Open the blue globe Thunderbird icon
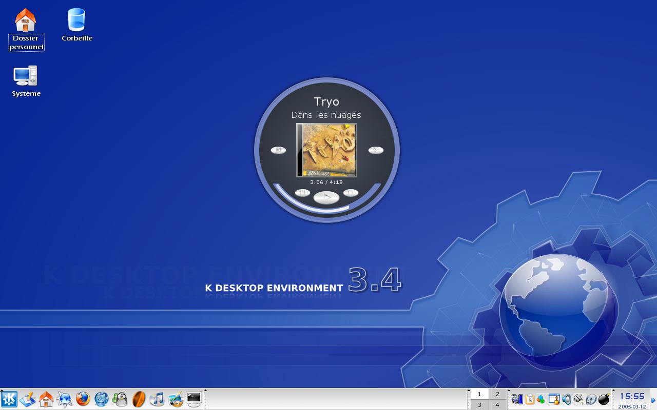The width and height of the screenshot is (657, 410). (x=102, y=399)
